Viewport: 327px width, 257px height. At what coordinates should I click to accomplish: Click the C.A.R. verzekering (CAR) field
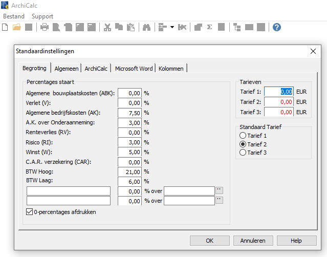129,162
